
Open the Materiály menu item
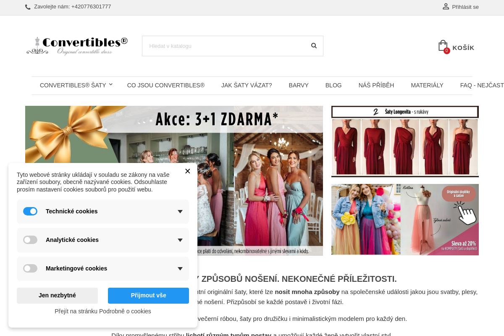427,85
